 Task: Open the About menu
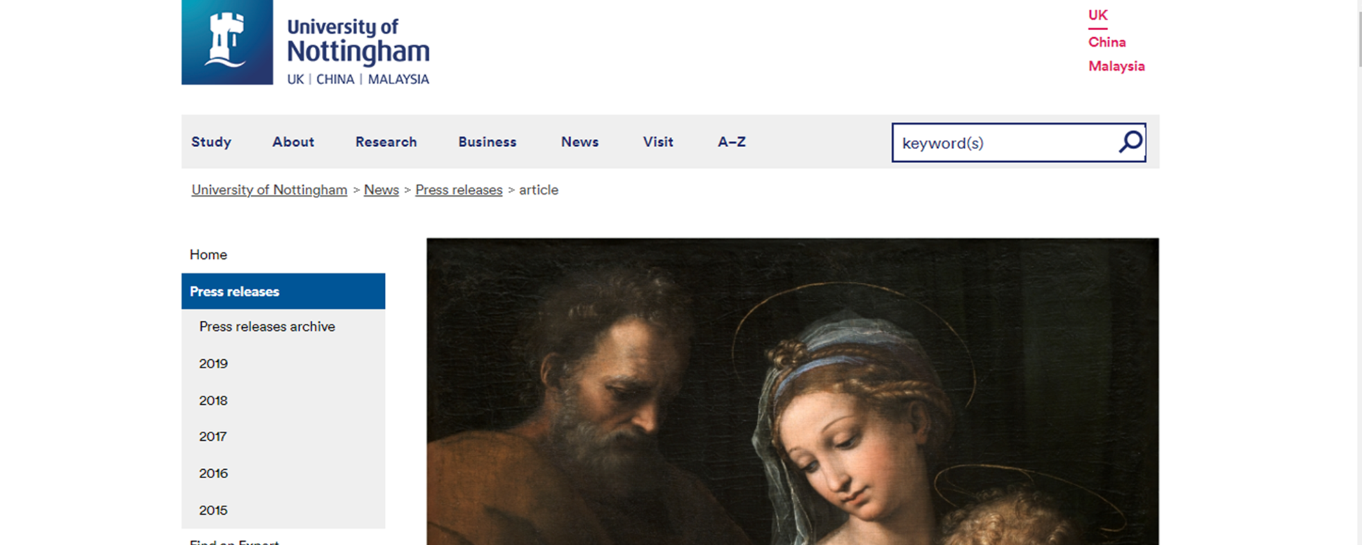click(293, 142)
